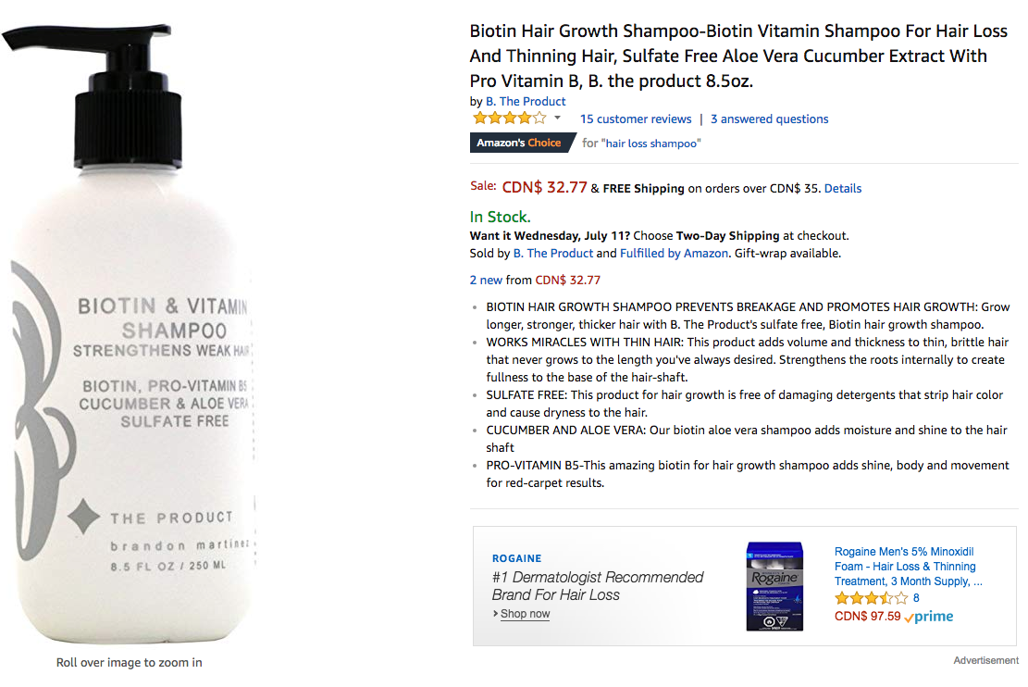1028x687 pixels.
Task: Click the Rogaine box product thumbnail
Action: click(774, 586)
